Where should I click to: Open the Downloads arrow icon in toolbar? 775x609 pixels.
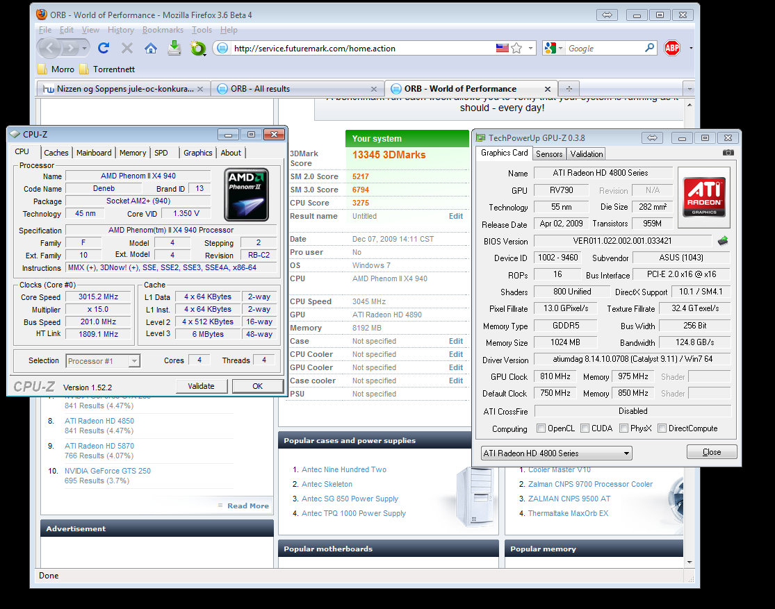pos(174,48)
